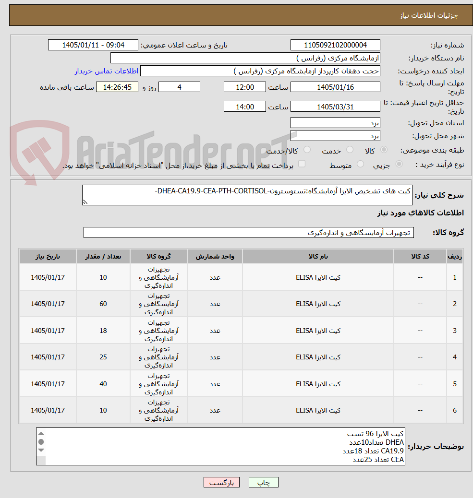Click the need date in row 6

click(48, 410)
